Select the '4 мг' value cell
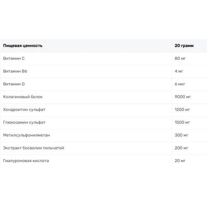 tap(179, 71)
